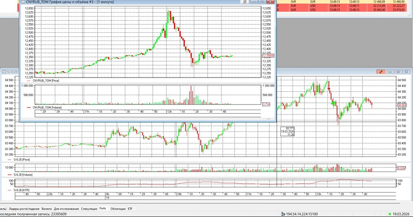Maximize the Si-6.26 chart window
The width and height of the screenshot is (413, 217).
click(398, 72)
